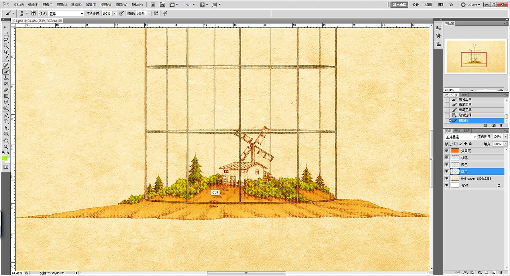
Task: Hide the 岛色 layer
Action: point(447,172)
